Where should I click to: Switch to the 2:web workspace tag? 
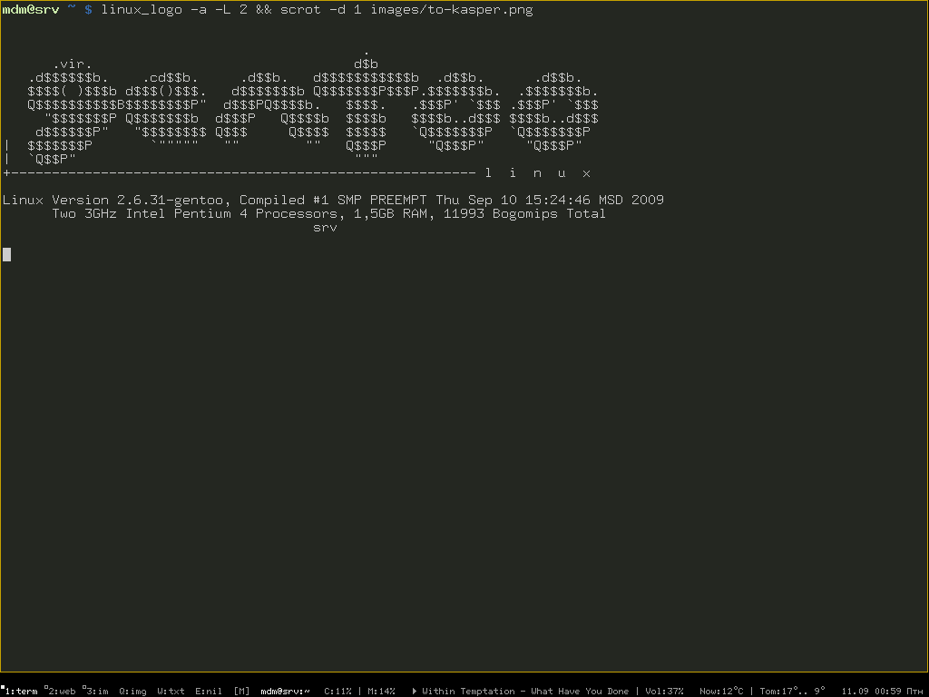click(61, 691)
